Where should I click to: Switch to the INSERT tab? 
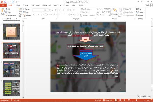[x=18, y=5]
